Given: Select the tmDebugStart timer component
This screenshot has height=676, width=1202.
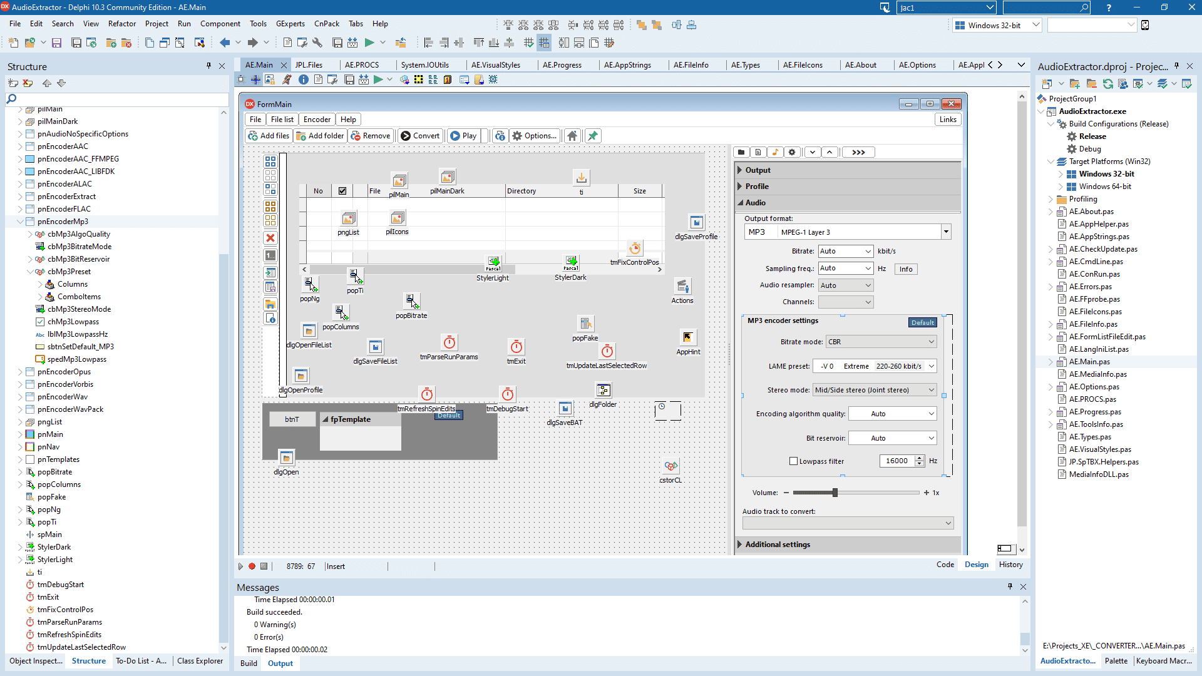Looking at the screenshot, I should pos(508,394).
